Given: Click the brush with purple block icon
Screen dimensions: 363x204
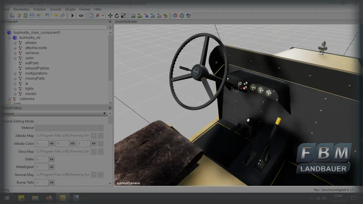Looking at the screenshot, I should tap(159, 16).
